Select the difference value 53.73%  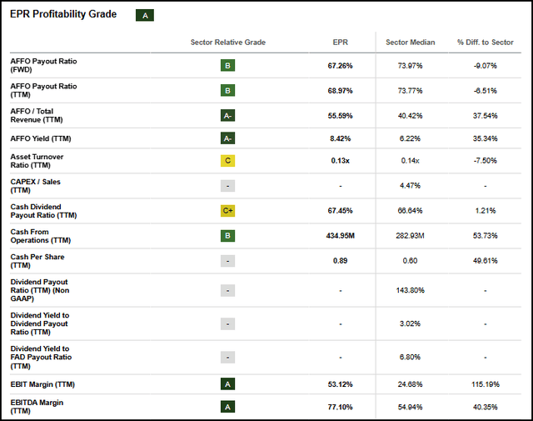click(485, 236)
